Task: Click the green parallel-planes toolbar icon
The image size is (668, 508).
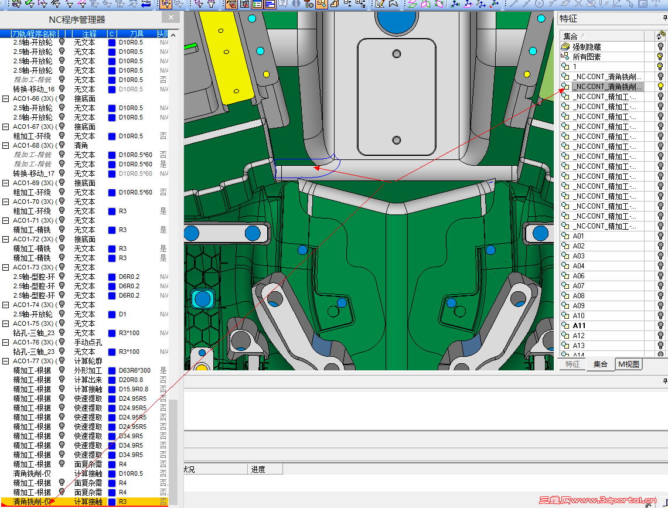Action: pos(413,4)
